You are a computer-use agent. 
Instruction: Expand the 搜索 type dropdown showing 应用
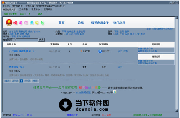click(x=11, y=40)
